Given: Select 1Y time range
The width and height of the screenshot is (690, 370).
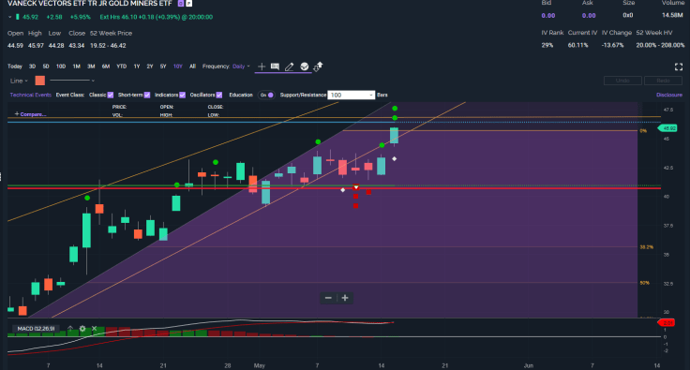Looking at the screenshot, I should (137, 67).
